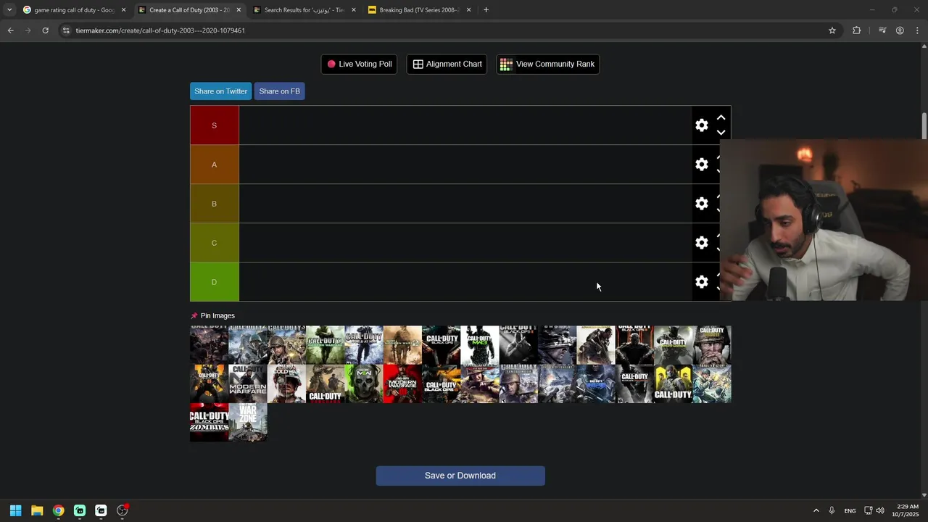928x522 pixels.
Task: Reload the TierMaker page
Action: click(x=45, y=30)
